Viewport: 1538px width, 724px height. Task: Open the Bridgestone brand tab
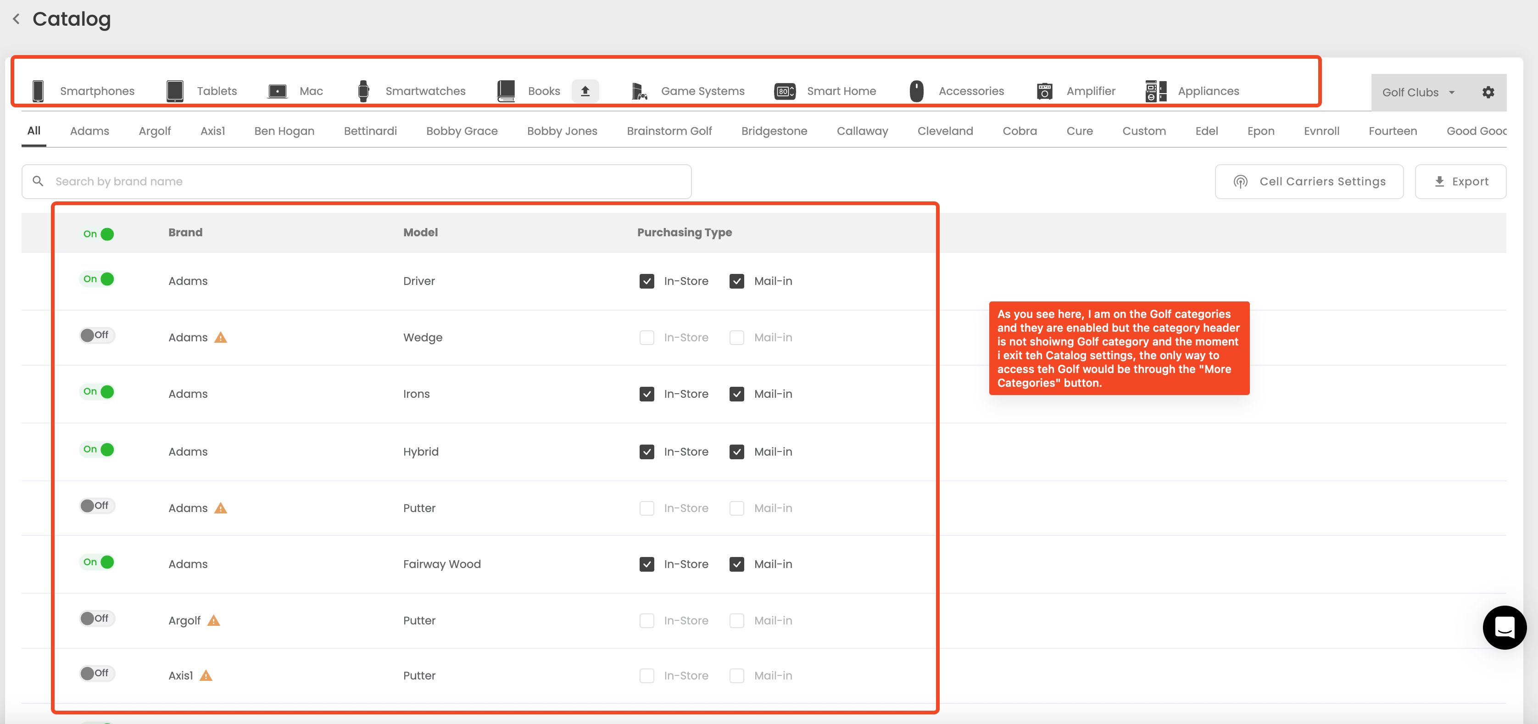pos(774,131)
